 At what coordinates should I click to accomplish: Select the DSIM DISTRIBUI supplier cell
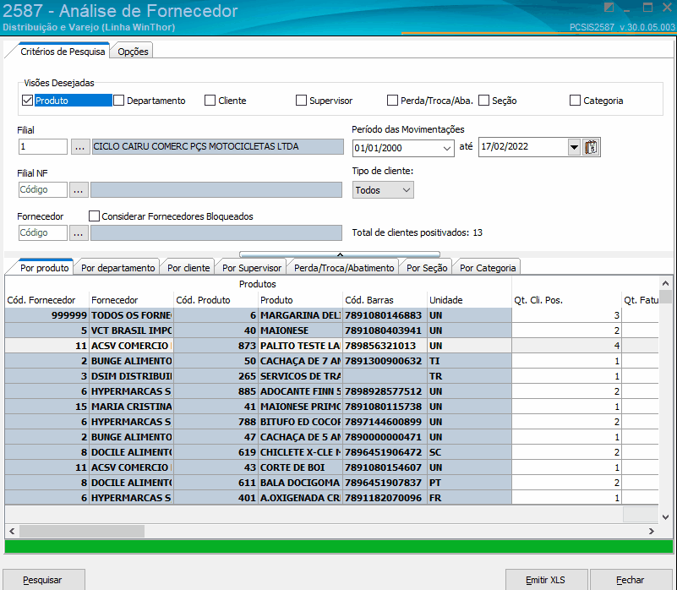tap(131, 376)
